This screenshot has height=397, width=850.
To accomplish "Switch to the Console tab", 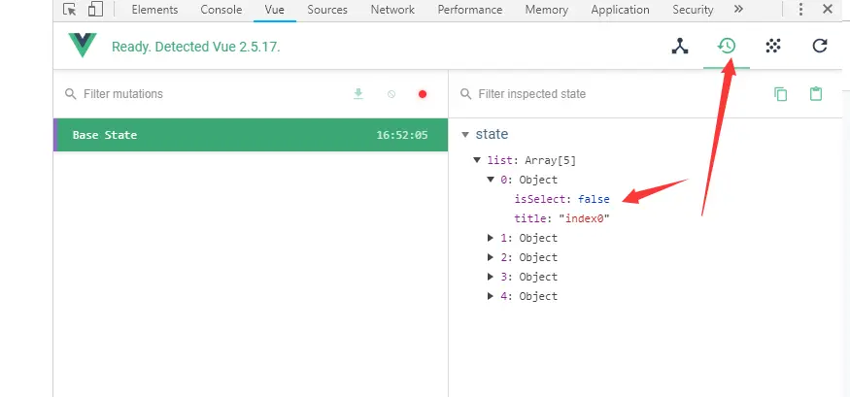I will pos(221,10).
